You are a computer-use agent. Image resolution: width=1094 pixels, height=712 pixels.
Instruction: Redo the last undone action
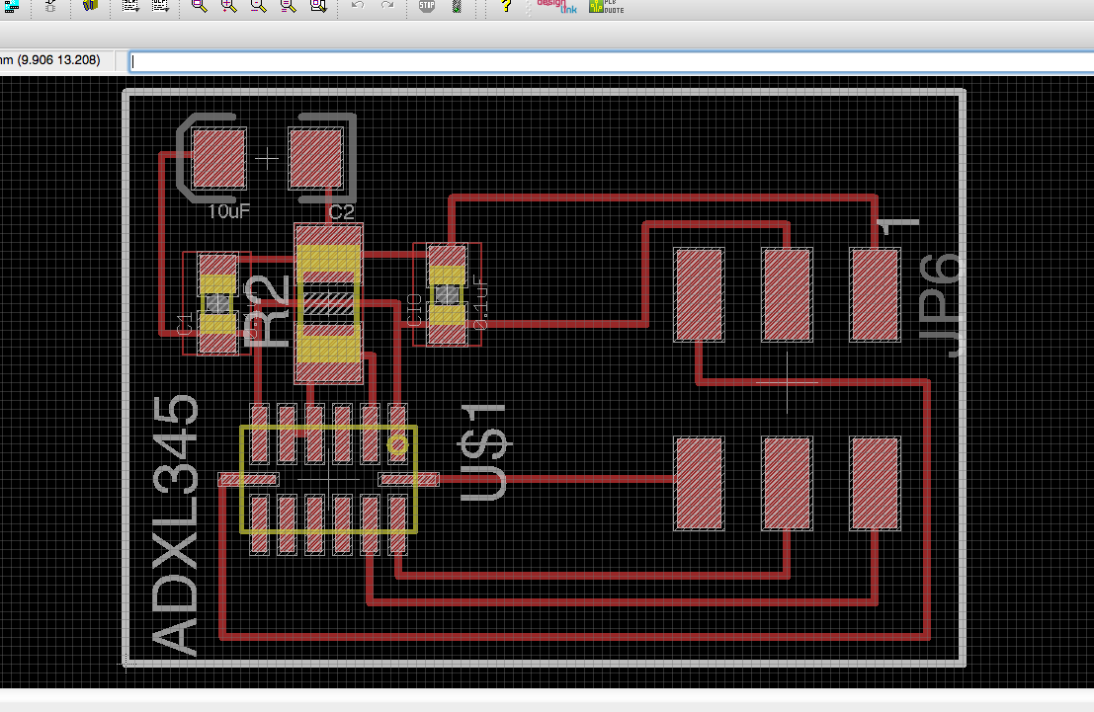(x=387, y=6)
